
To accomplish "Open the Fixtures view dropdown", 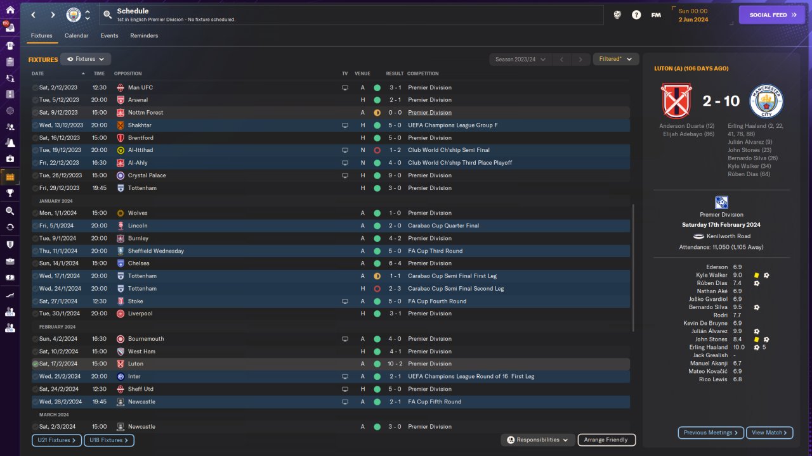I will pyautogui.click(x=86, y=59).
